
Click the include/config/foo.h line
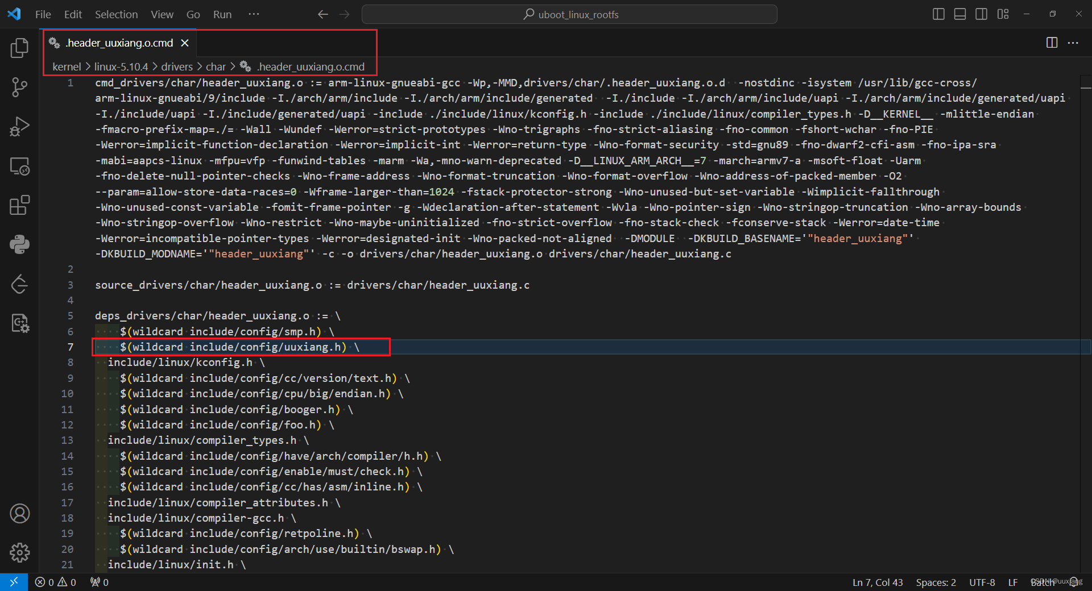[227, 424]
